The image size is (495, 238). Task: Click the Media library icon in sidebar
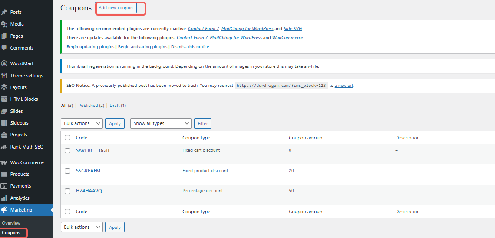(4, 24)
